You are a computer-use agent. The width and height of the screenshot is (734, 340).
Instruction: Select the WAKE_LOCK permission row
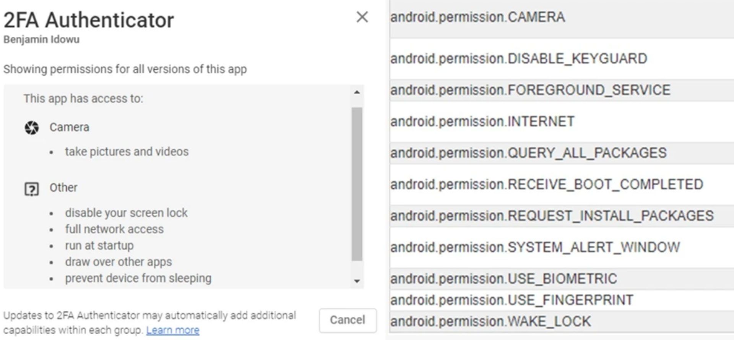click(x=562, y=321)
